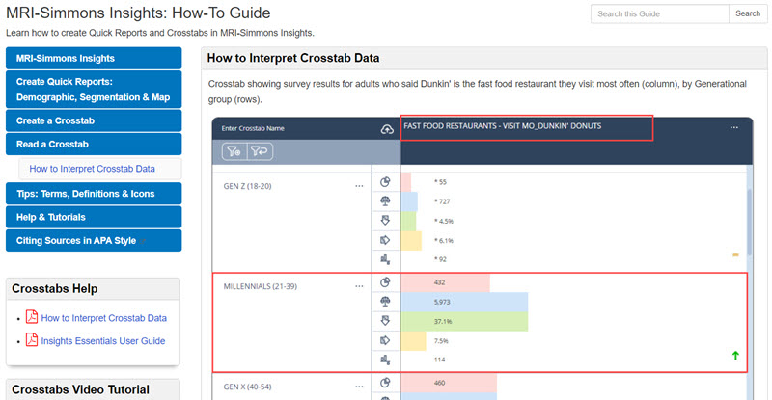
Task: Click weighted umbrella icon in GEN Z row
Action: 385,200
